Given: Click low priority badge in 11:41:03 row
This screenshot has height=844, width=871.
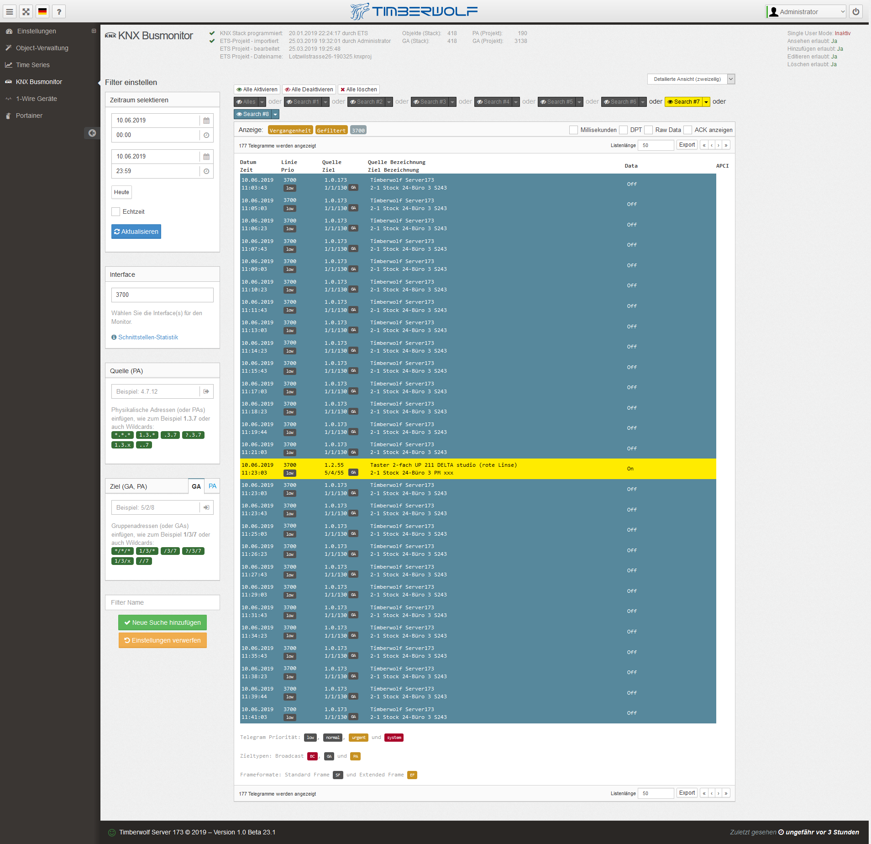Looking at the screenshot, I should coord(290,717).
